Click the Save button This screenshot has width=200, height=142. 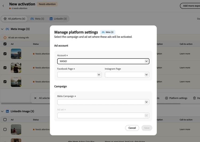(147, 128)
